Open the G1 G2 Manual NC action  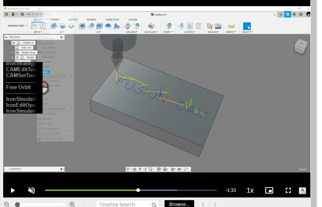pyautogui.click(x=189, y=26)
